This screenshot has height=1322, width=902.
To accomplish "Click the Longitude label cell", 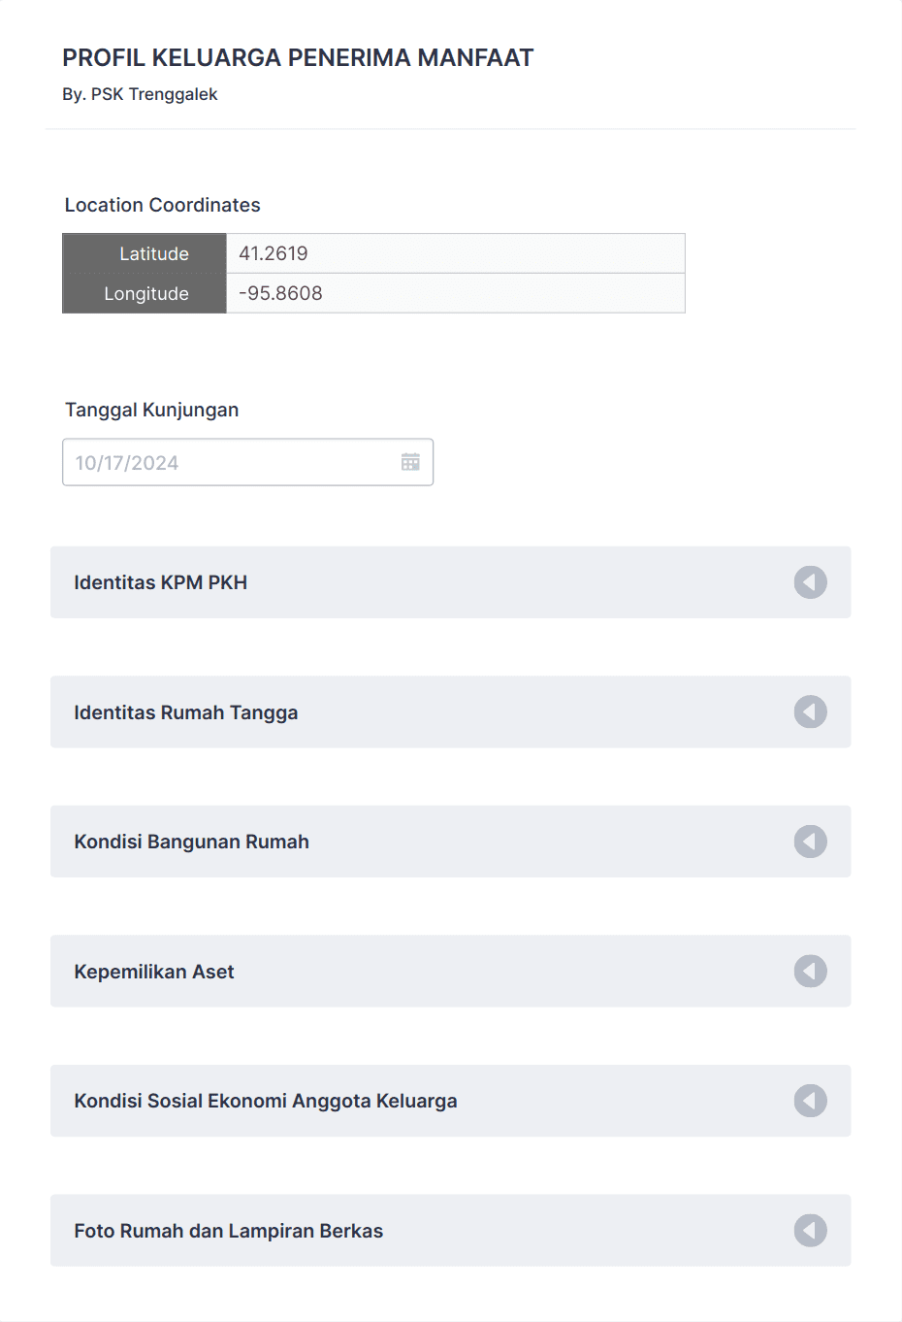I will pyautogui.click(x=145, y=293).
